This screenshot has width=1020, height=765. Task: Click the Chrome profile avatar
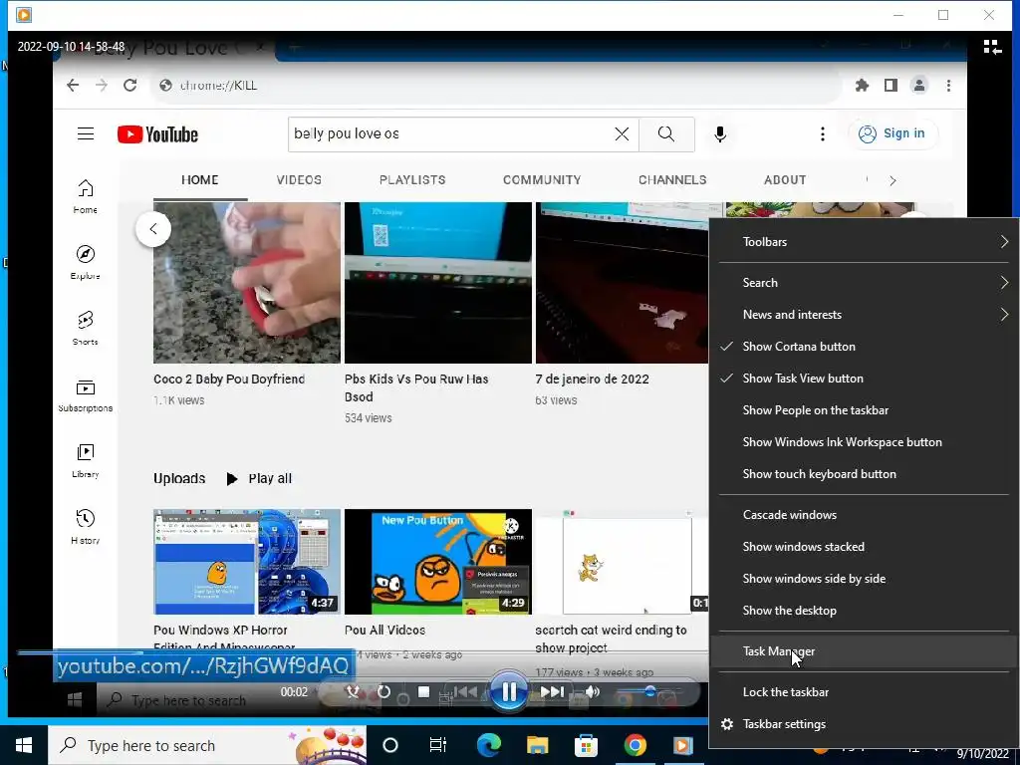click(919, 86)
